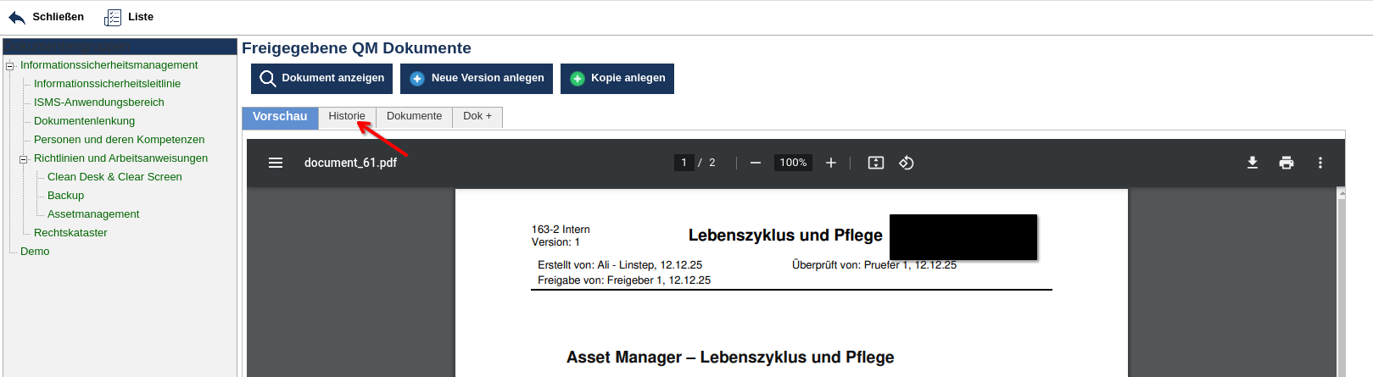Open the PDF viewer more actions menu
This screenshot has height=377, width=1373.
1320,163
